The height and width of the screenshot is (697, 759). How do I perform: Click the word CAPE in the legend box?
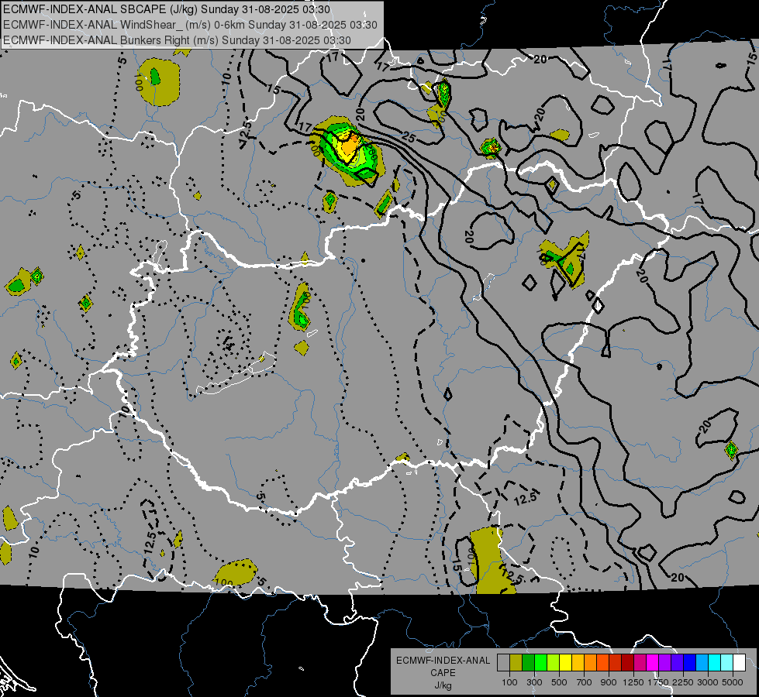pyautogui.click(x=443, y=673)
